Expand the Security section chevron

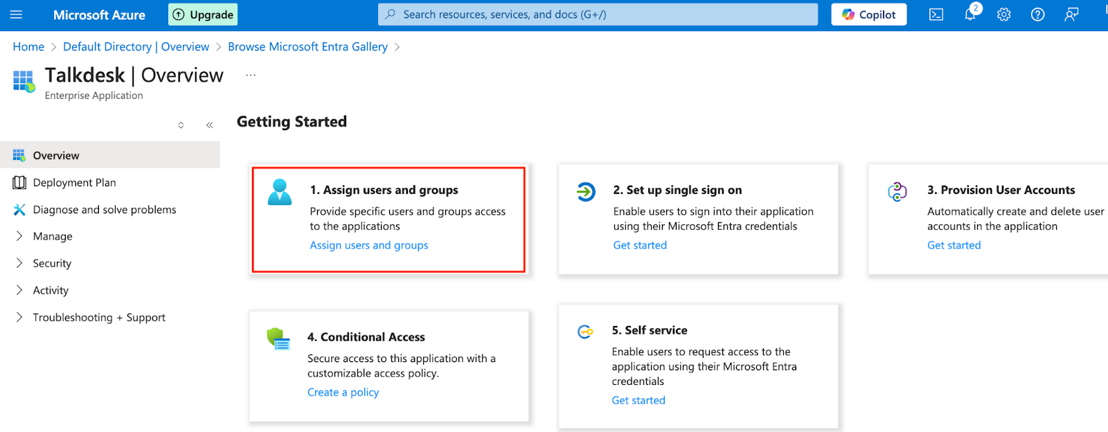[19, 263]
